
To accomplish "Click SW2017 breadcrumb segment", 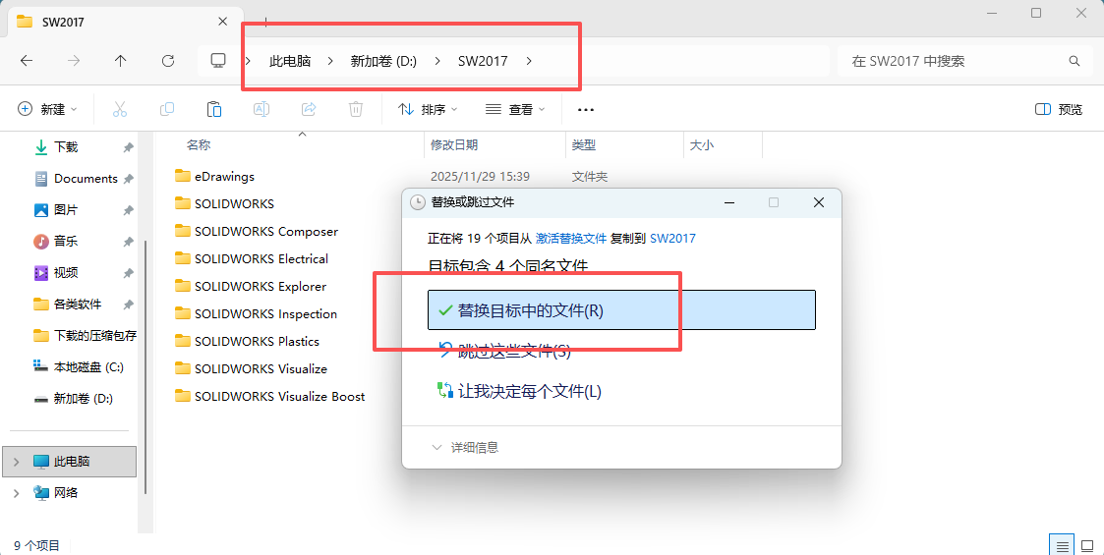I will click(483, 61).
